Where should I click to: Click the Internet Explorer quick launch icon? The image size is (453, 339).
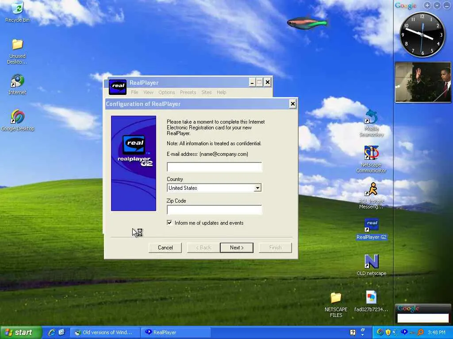coord(52,332)
